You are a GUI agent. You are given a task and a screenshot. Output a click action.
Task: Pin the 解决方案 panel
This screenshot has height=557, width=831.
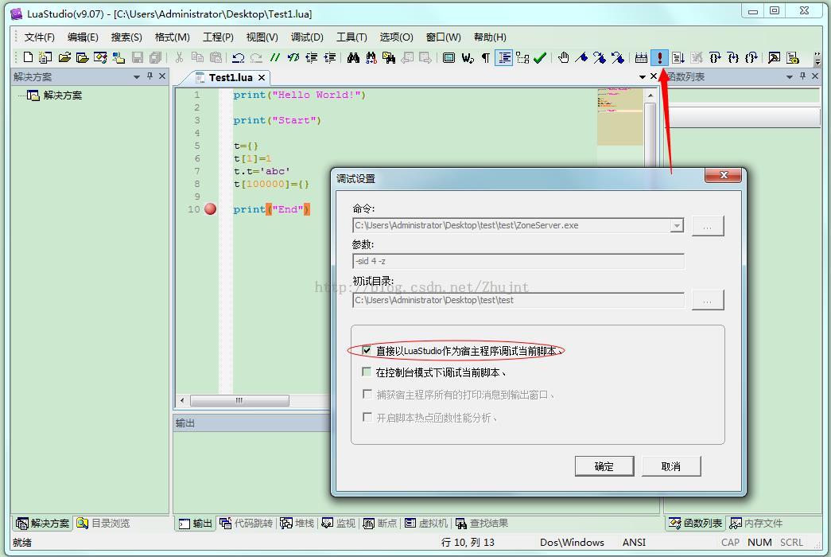click(150, 76)
